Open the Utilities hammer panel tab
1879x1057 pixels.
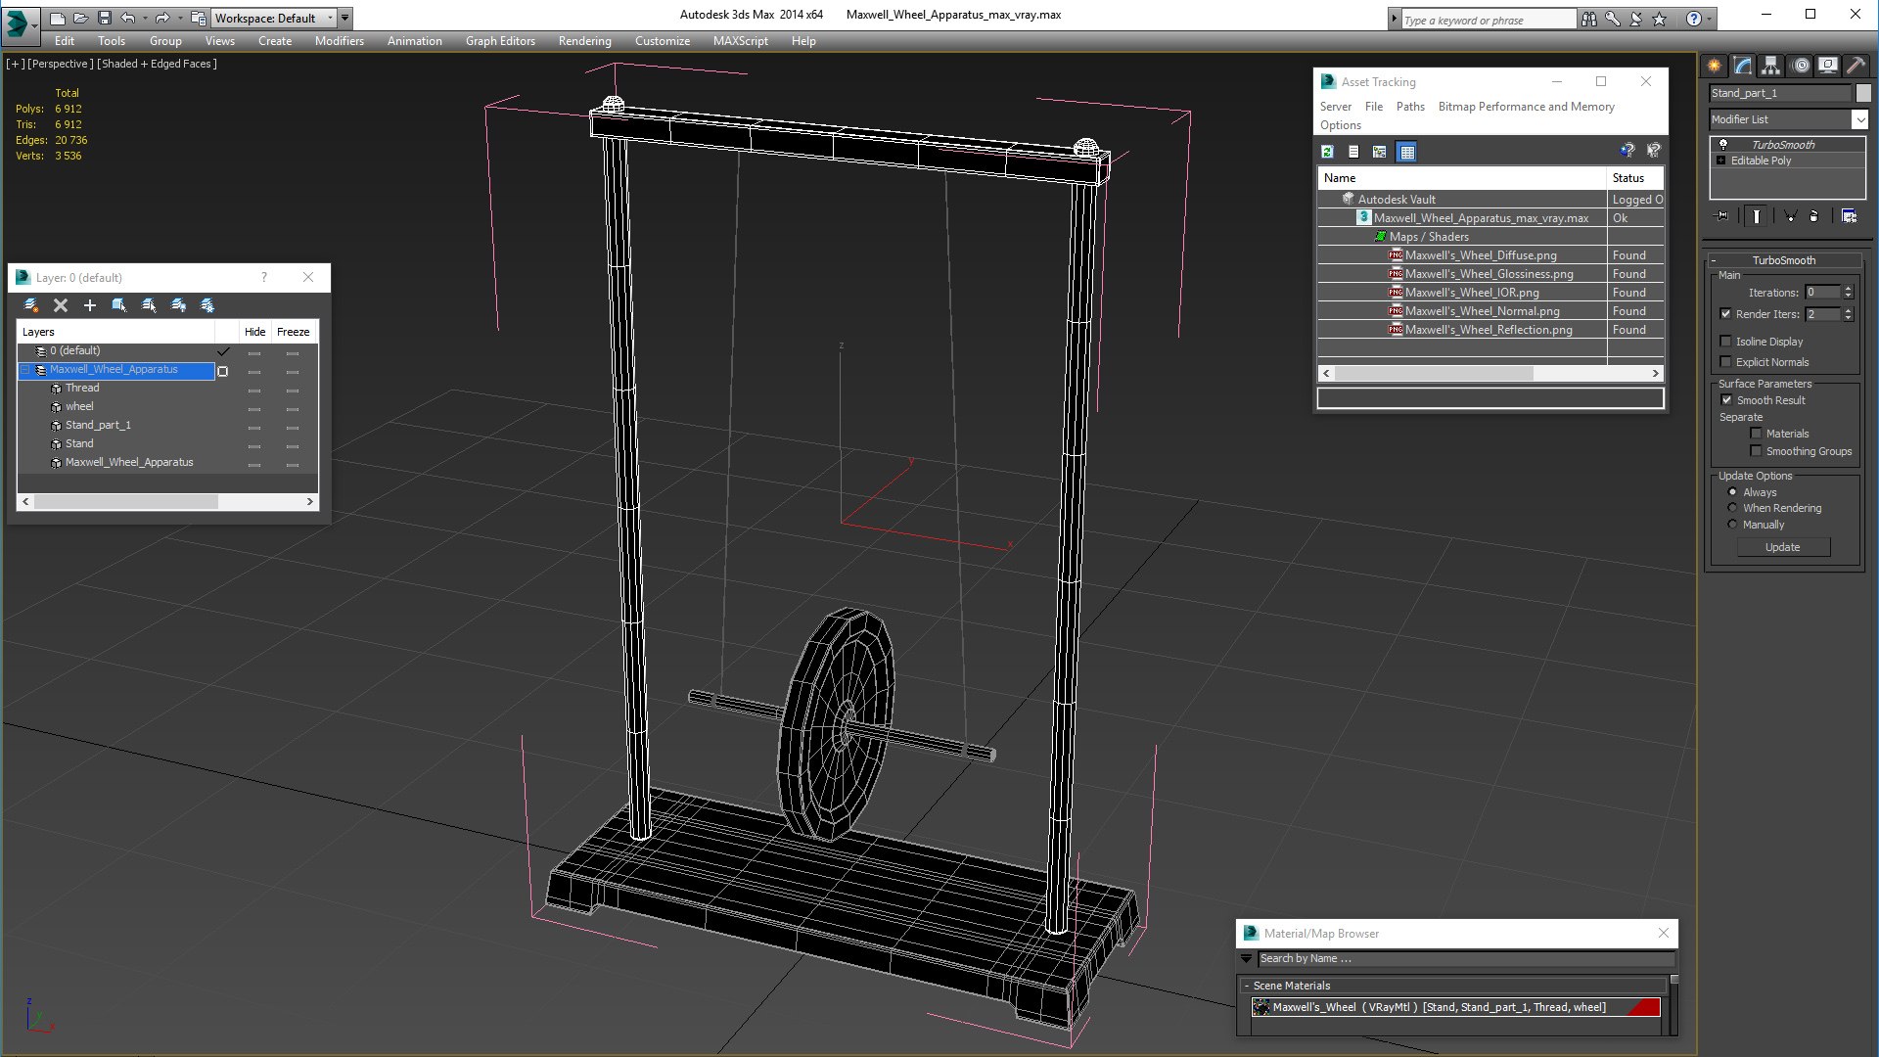coord(1856,66)
